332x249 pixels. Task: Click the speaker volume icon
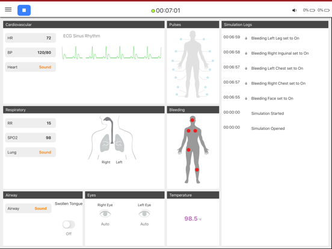[294, 10]
